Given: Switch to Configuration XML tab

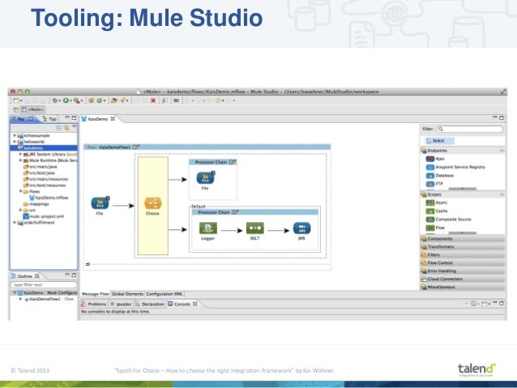Looking at the screenshot, I should [164, 294].
